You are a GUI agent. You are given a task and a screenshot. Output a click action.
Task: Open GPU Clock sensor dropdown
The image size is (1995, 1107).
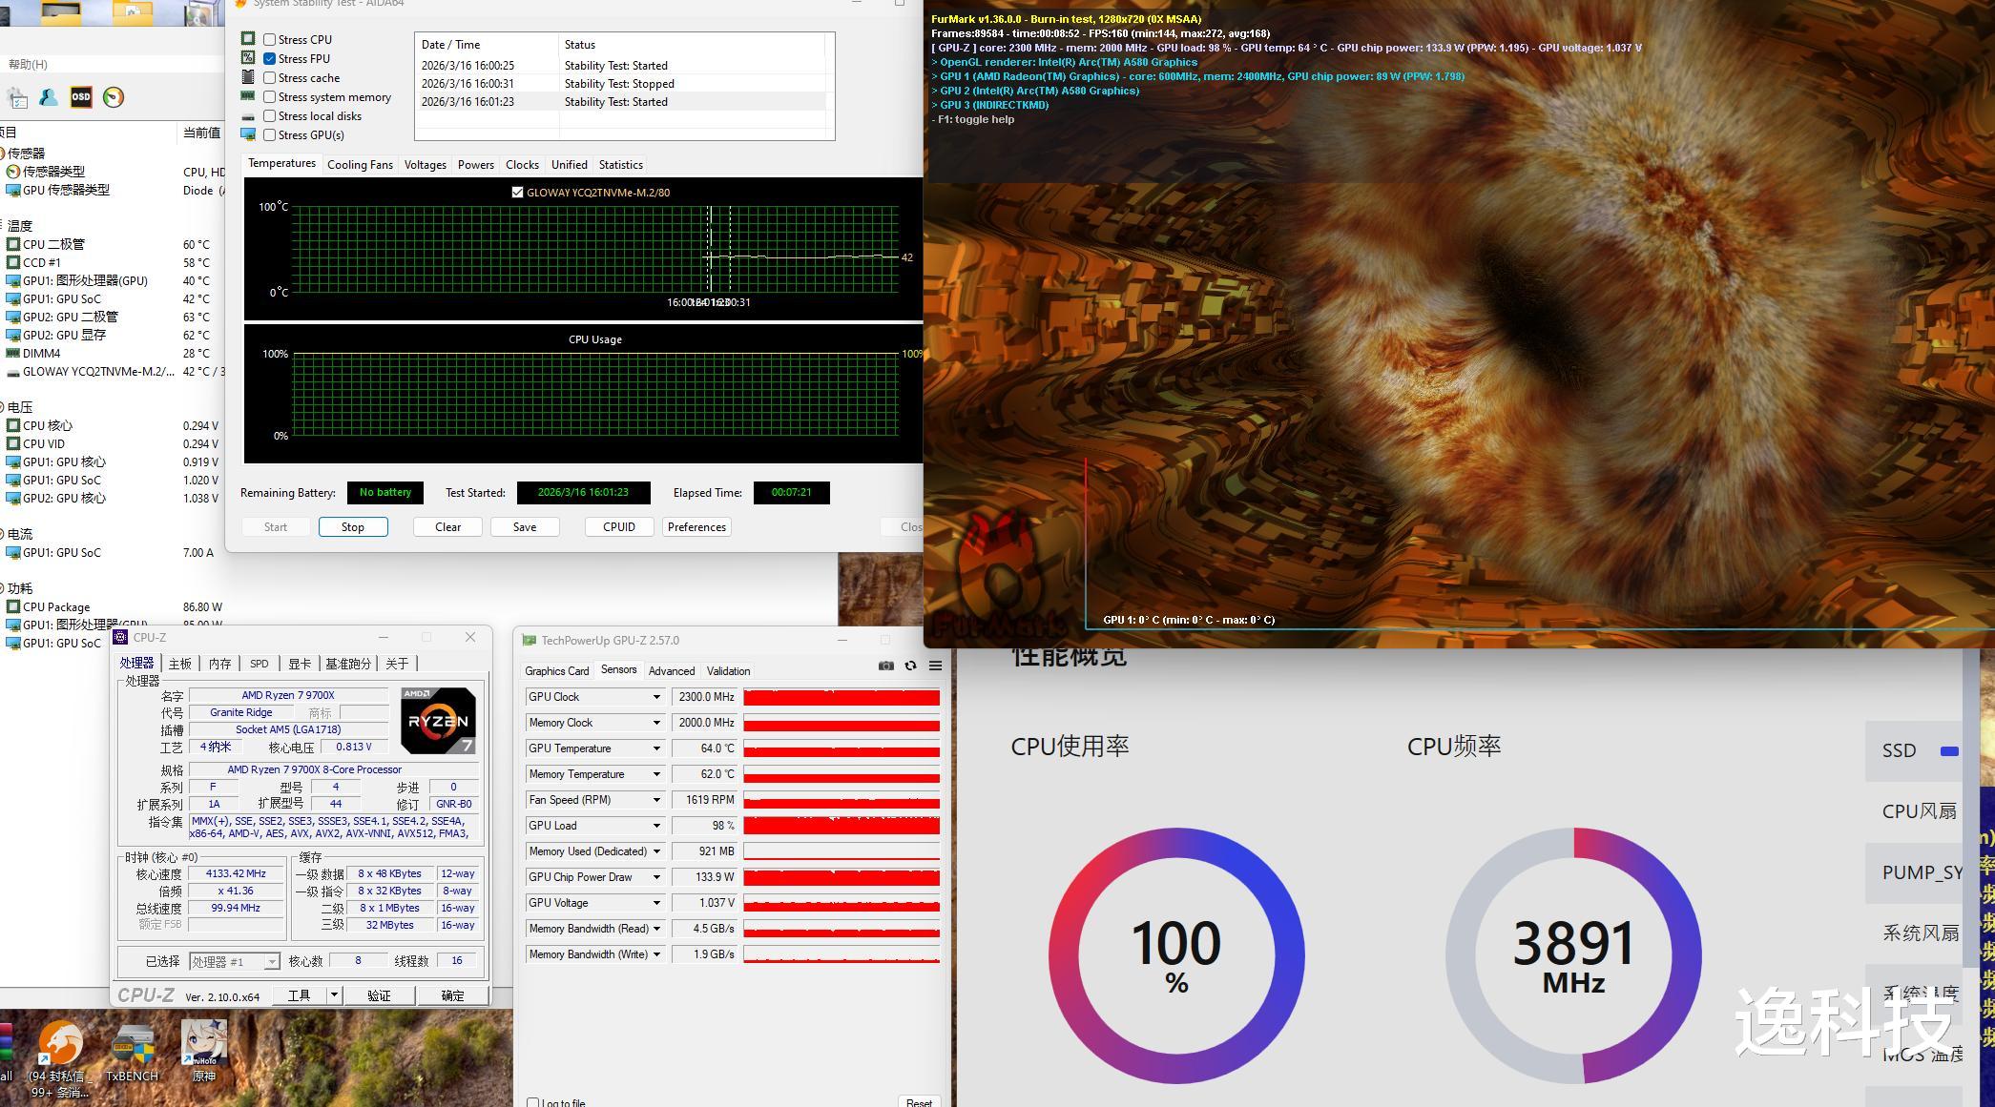[x=656, y=697]
